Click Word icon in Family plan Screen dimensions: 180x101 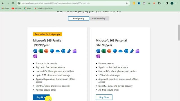[35, 51]
